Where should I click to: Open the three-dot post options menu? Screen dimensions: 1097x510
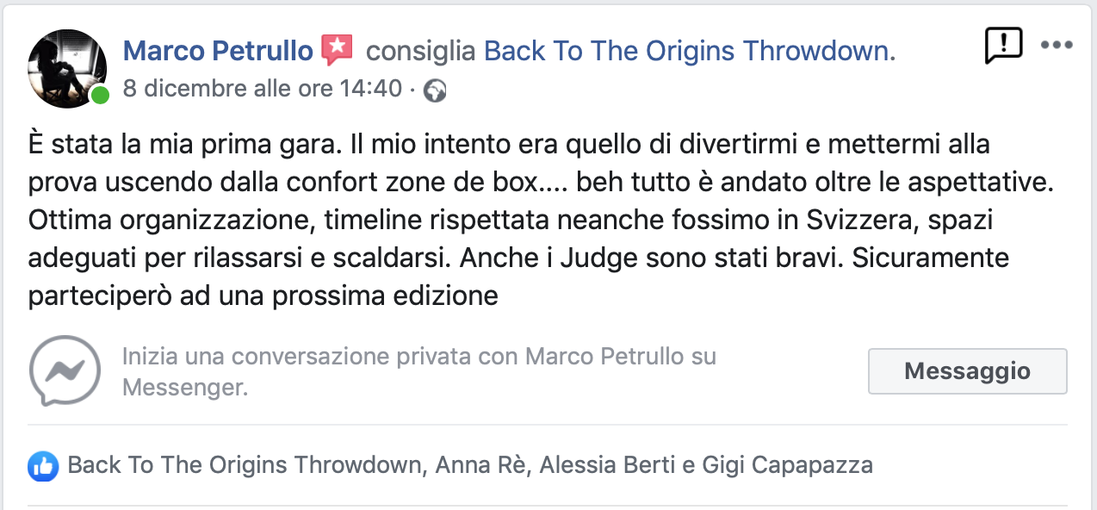(x=1056, y=46)
